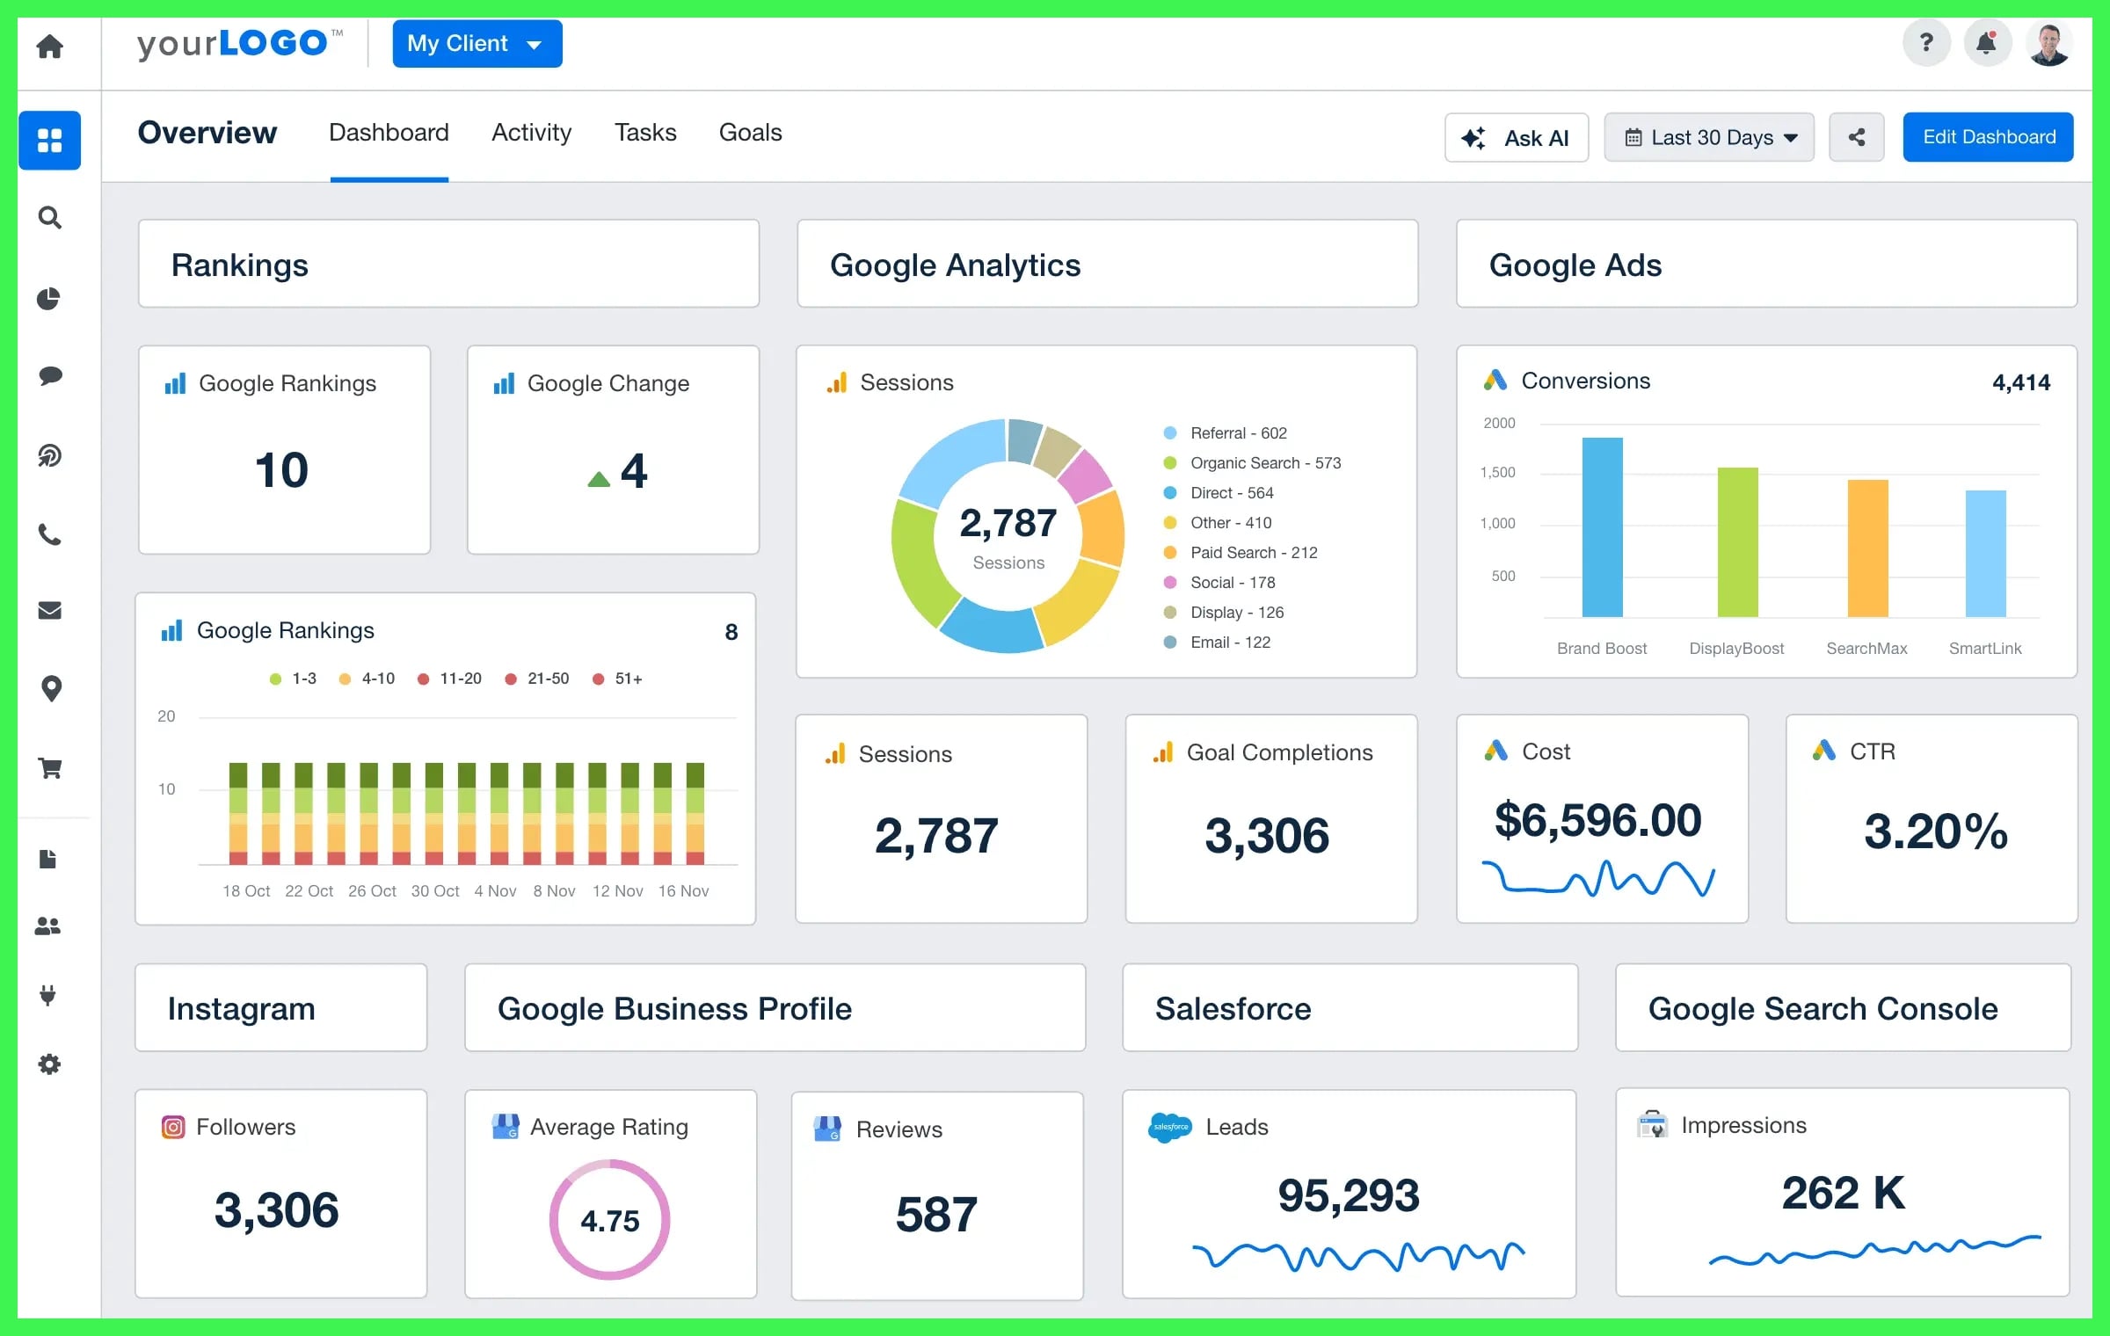Open the email sidebar icon
This screenshot has height=1336, width=2110.
tap(50, 610)
